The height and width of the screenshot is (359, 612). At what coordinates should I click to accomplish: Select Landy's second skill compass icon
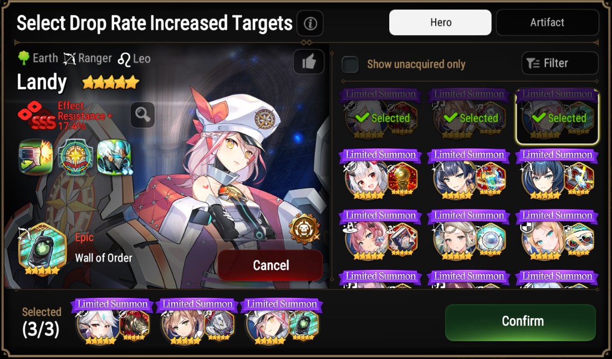coord(75,157)
